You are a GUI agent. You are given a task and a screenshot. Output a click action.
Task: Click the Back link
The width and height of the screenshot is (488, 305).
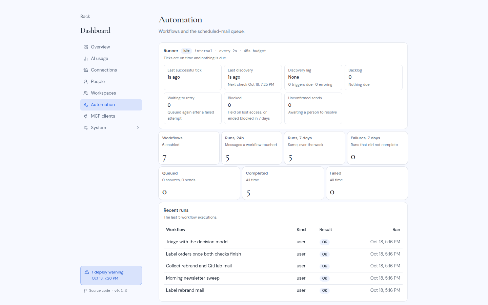coord(85,17)
